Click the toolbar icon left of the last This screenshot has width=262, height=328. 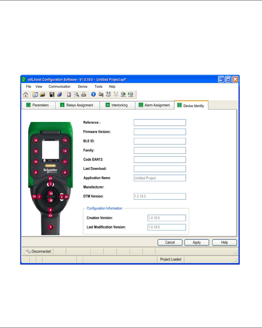pyautogui.click(x=123, y=94)
